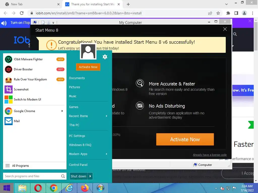Open shut down options arrow

pos(90,176)
